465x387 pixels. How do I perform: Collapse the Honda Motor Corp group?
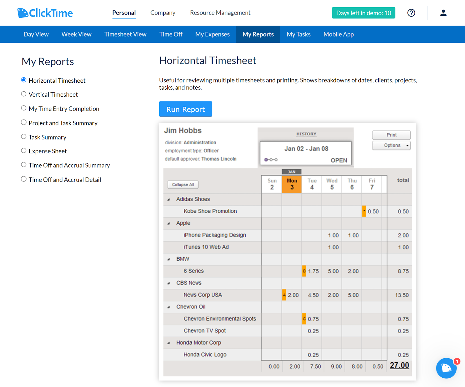[169, 343]
